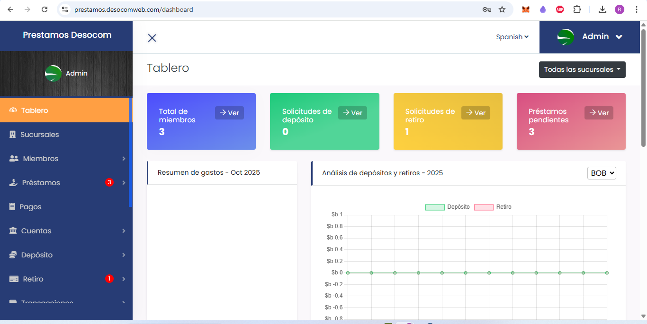Click Ver on Total de miembros card
Image resolution: width=647 pixels, height=324 pixels.
point(229,113)
